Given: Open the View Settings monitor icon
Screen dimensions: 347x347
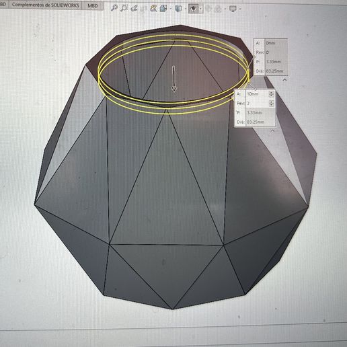Looking at the screenshot, I should 233,9.
